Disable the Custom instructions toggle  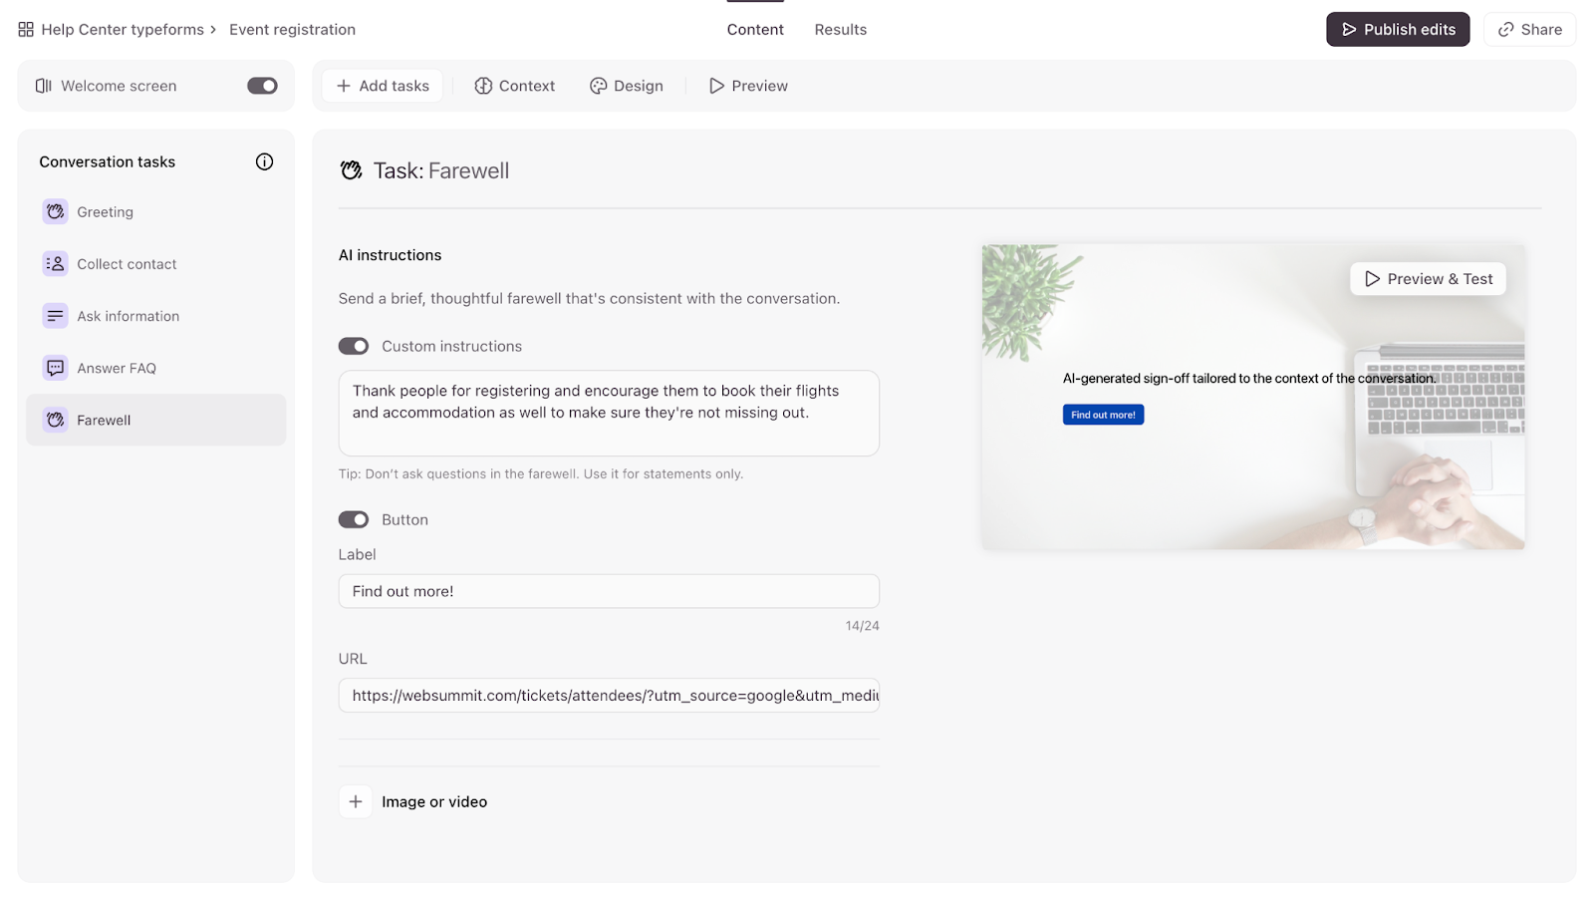354,346
